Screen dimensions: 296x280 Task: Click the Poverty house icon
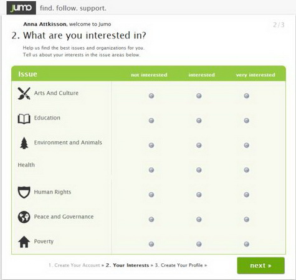(x=24, y=242)
